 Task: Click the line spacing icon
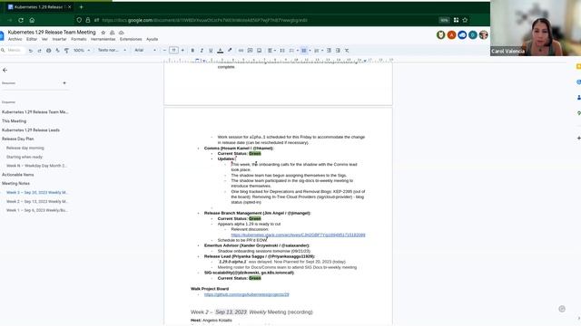[282, 51]
